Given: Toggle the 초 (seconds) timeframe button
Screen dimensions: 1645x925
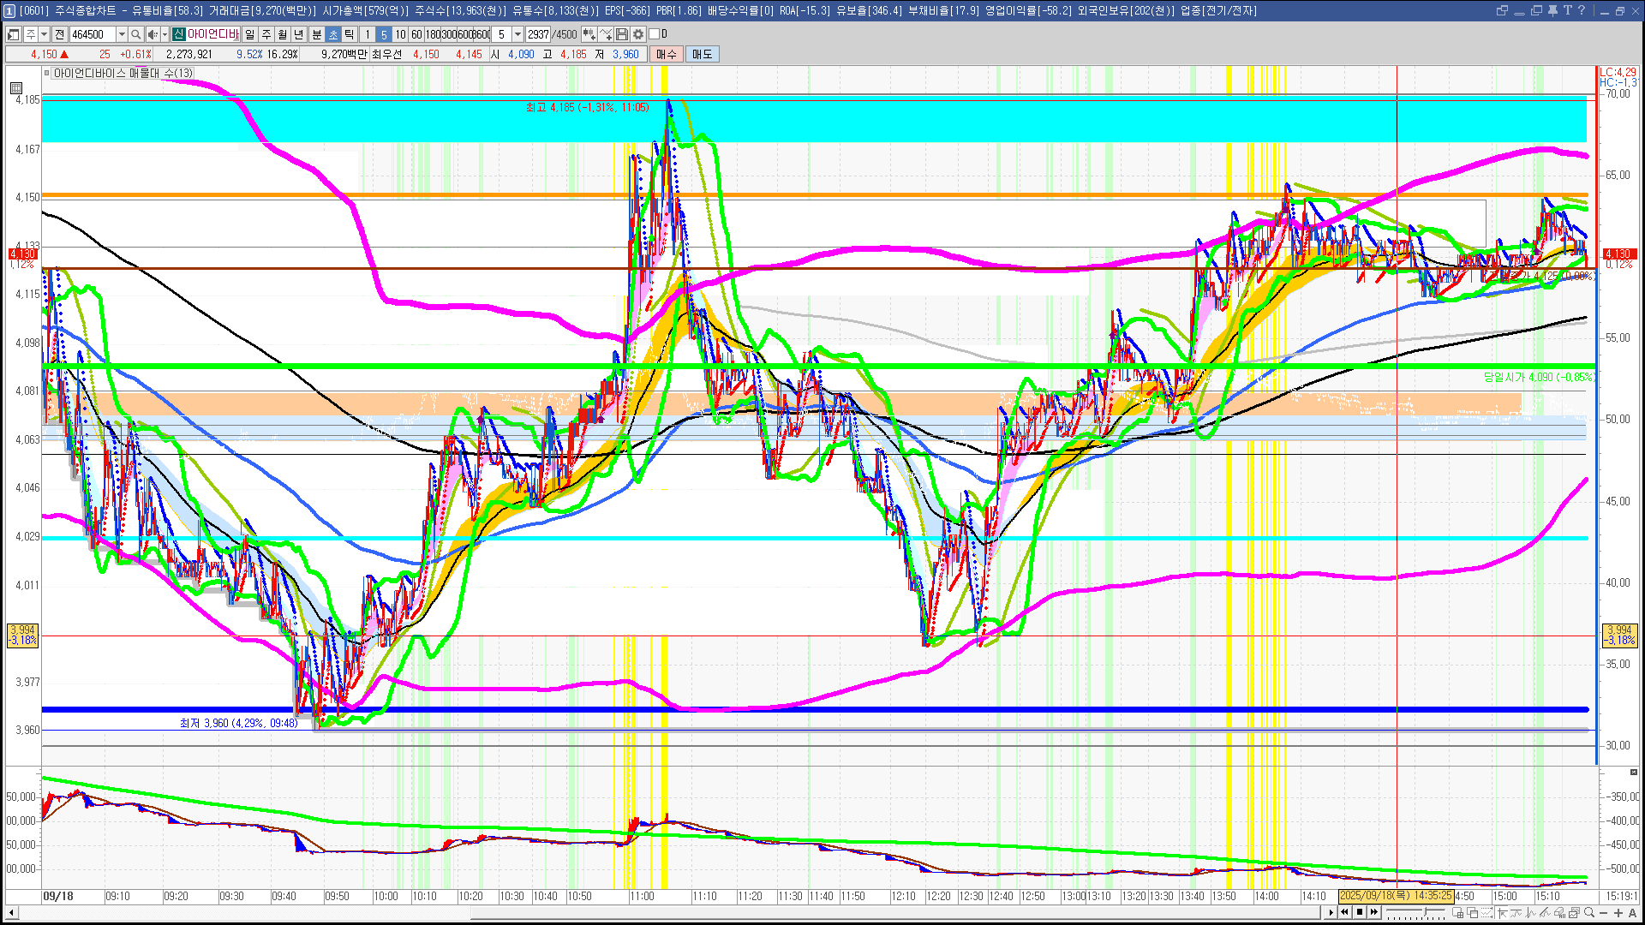Looking at the screenshot, I should pyautogui.click(x=333, y=34).
